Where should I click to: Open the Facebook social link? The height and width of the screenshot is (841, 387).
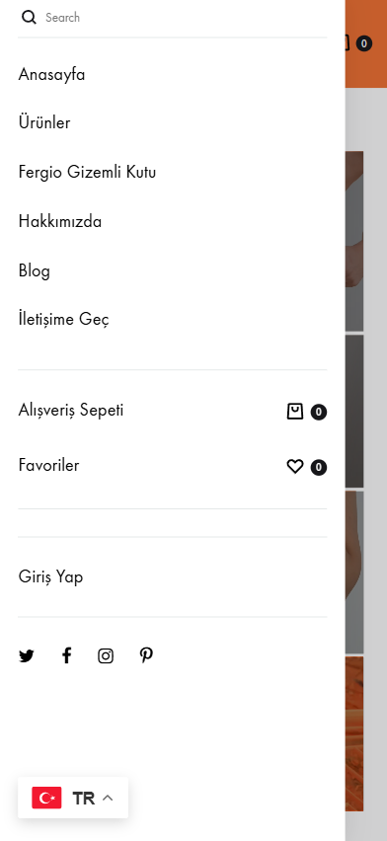click(x=66, y=655)
